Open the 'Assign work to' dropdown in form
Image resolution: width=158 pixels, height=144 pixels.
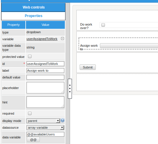(129, 46)
